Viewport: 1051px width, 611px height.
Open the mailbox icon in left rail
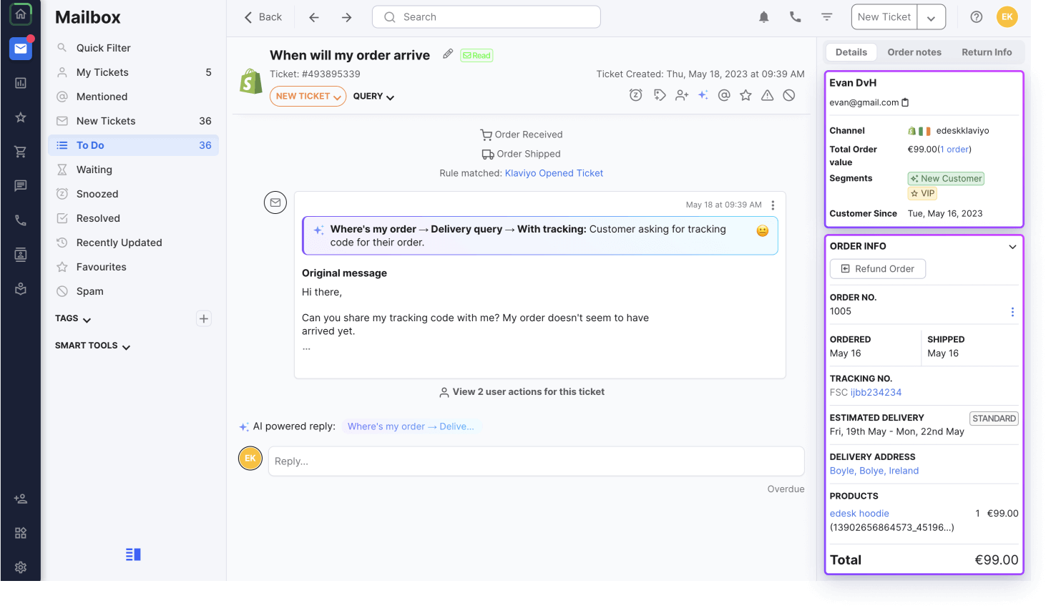point(20,49)
